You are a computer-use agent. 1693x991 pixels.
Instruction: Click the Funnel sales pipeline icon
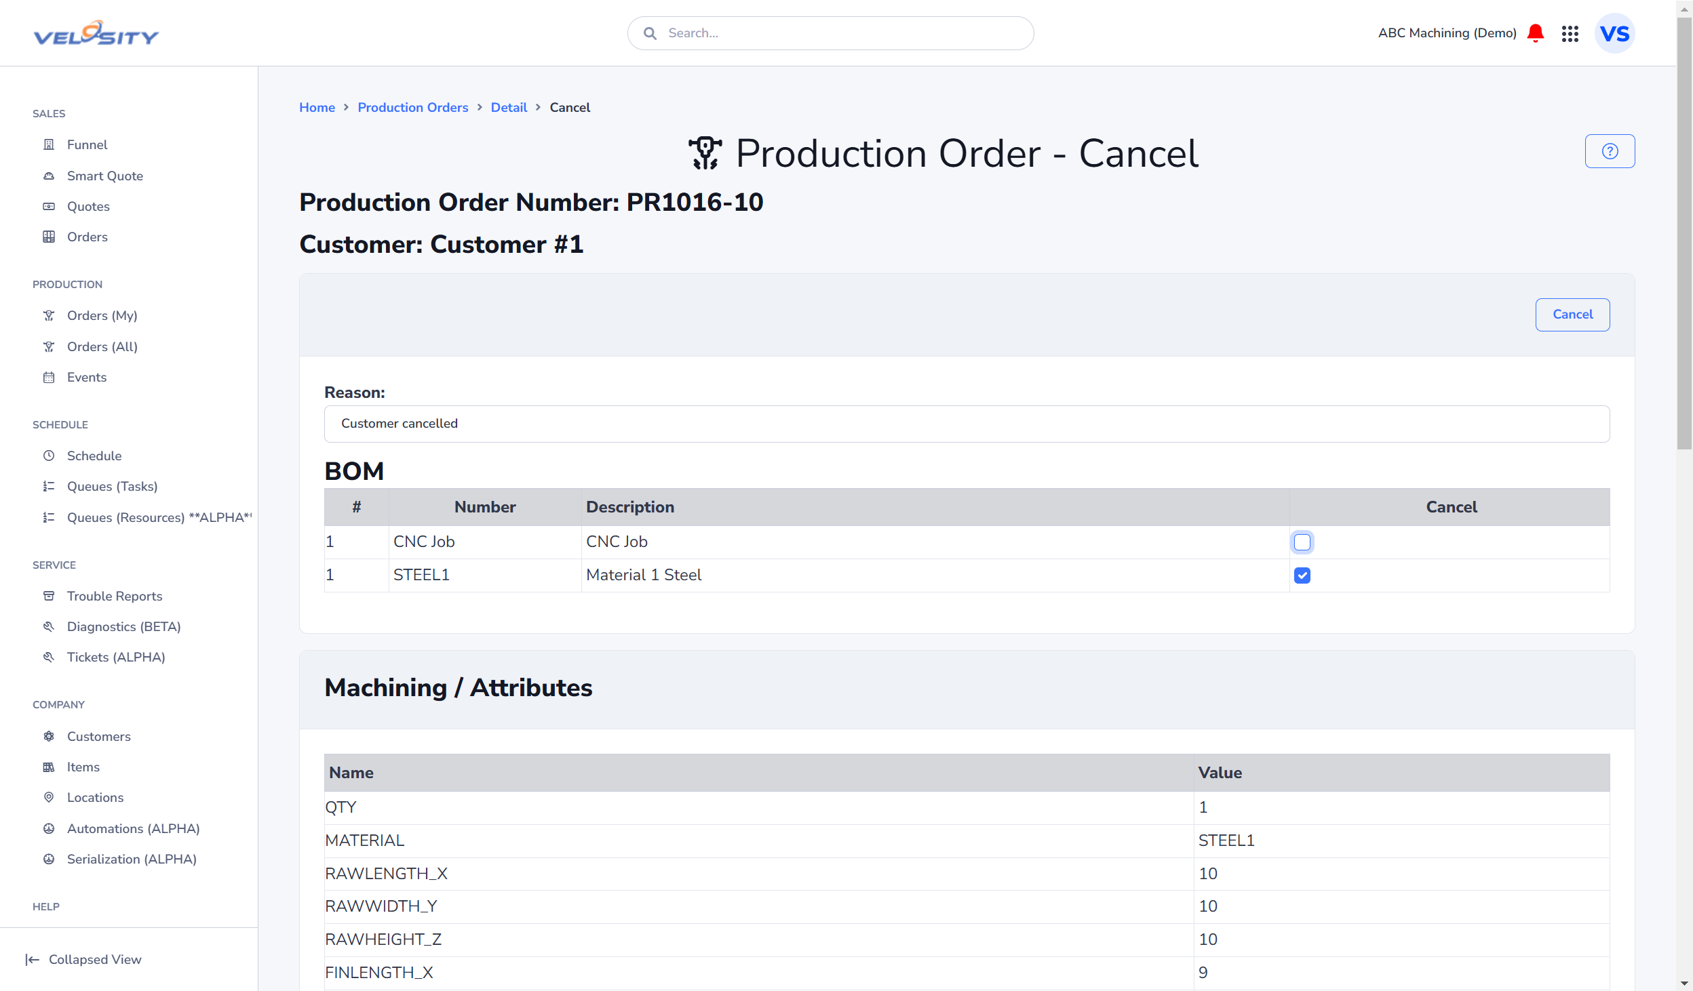pos(48,144)
